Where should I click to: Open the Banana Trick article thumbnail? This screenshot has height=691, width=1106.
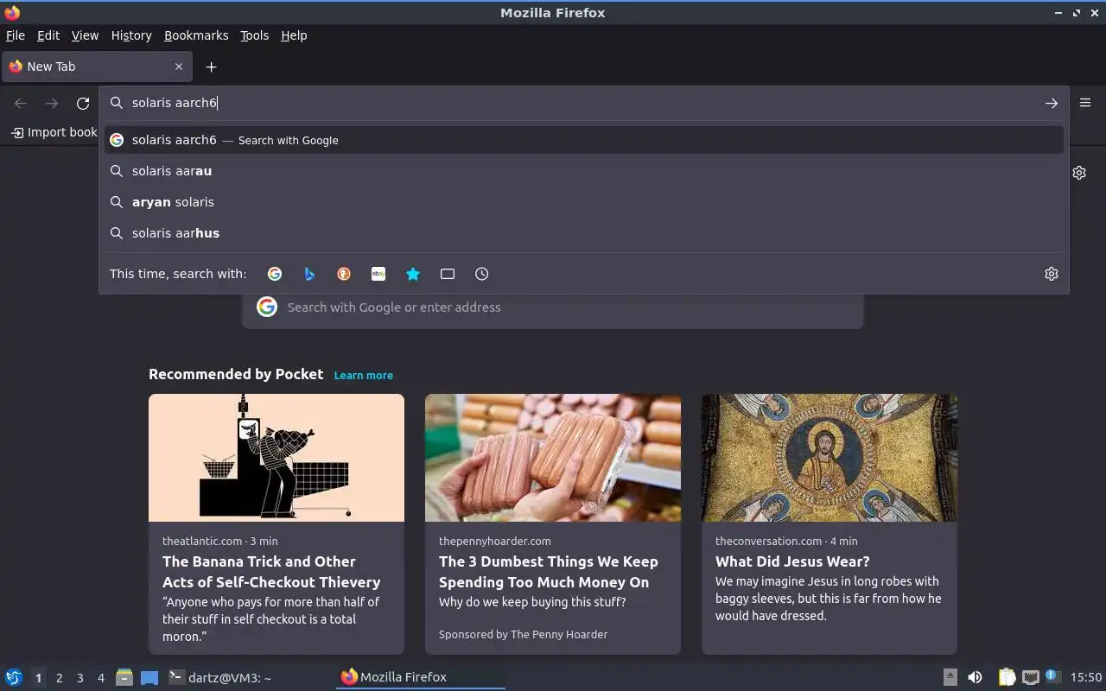click(x=276, y=458)
